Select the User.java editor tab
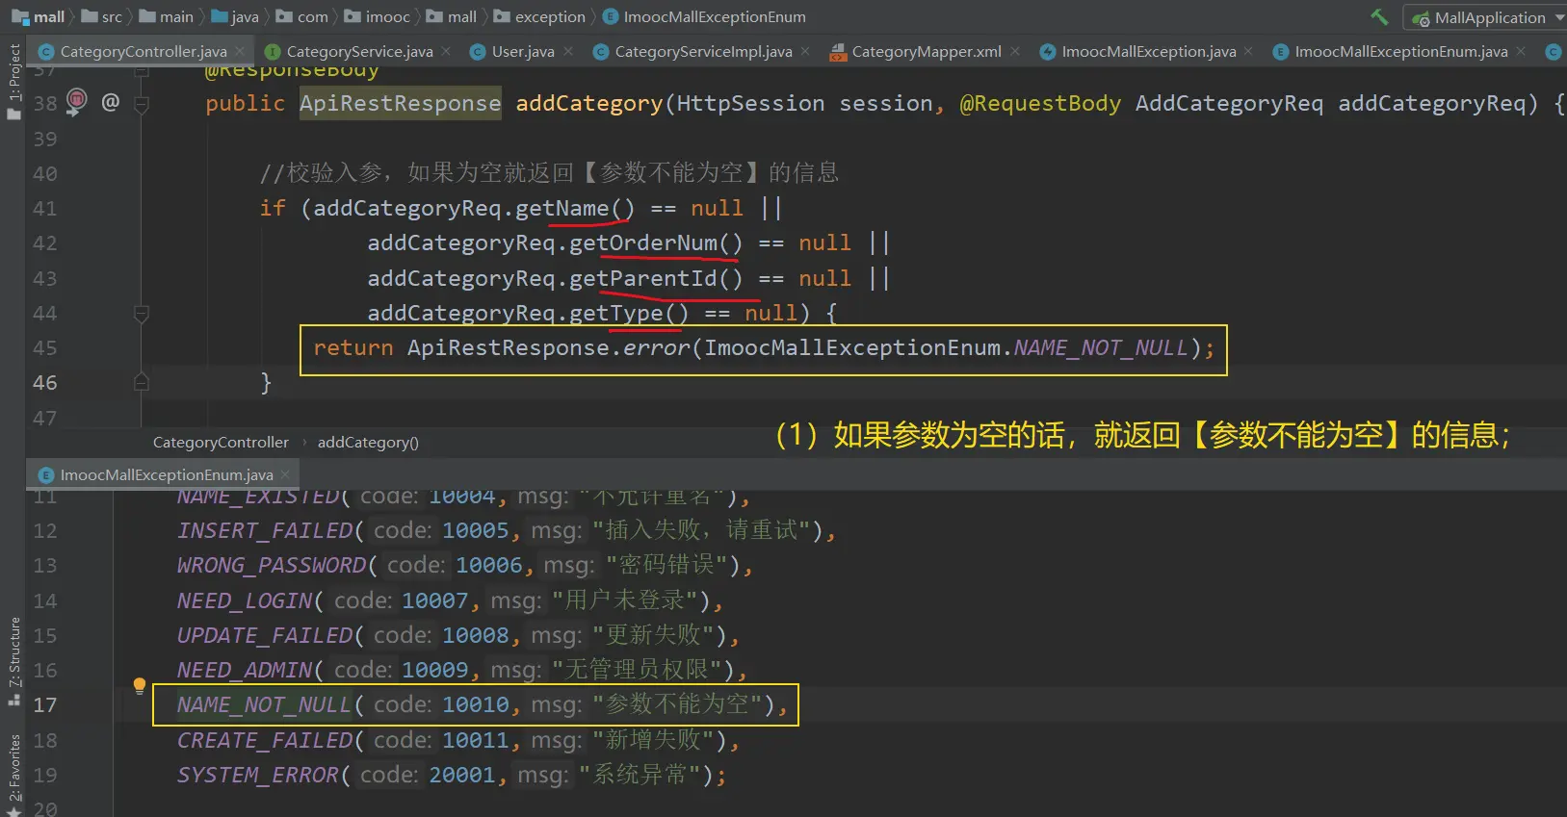Viewport: 1567px width, 817px height. (522, 51)
